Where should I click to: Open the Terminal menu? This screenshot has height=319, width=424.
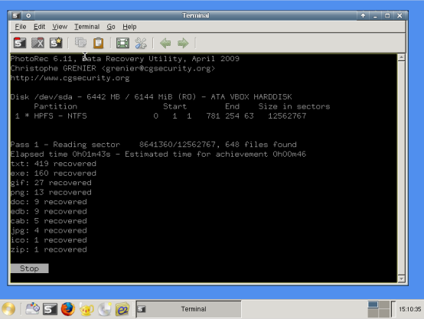[86, 27]
